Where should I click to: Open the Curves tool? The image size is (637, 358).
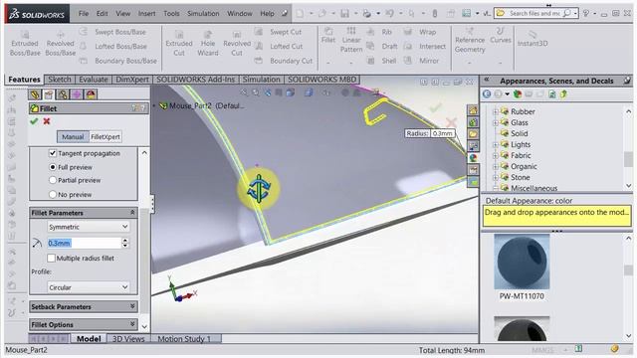(500, 36)
